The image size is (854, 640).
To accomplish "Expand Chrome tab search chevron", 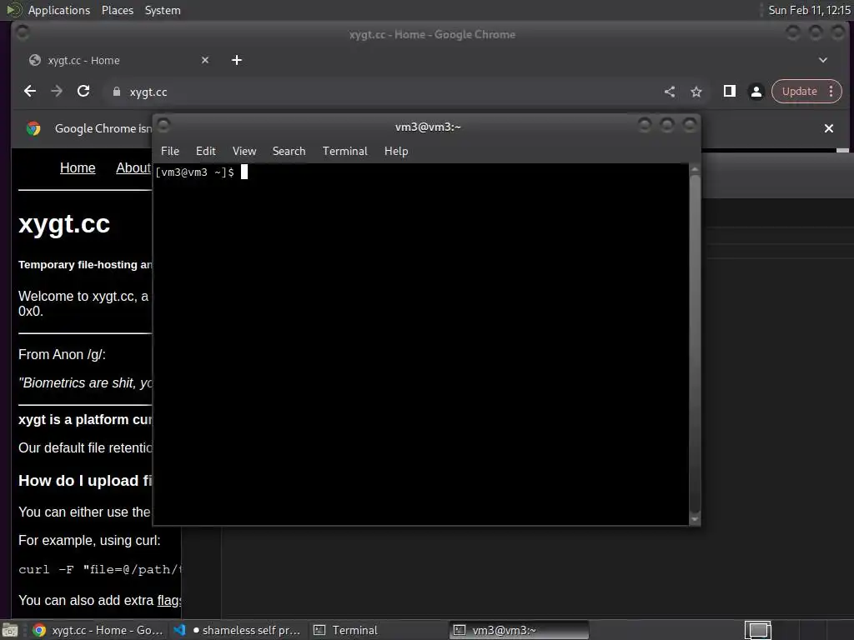I will (x=823, y=60).
